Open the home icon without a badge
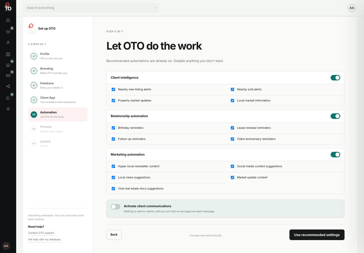The height and width of the screenshot is (253, 364). (8, 20)
